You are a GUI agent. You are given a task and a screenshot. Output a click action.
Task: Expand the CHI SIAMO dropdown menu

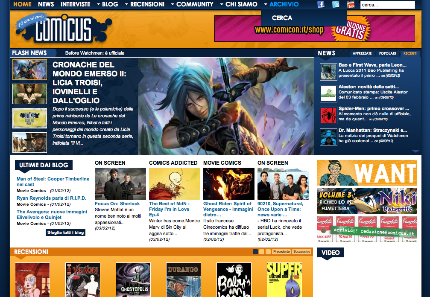[239, 4]
